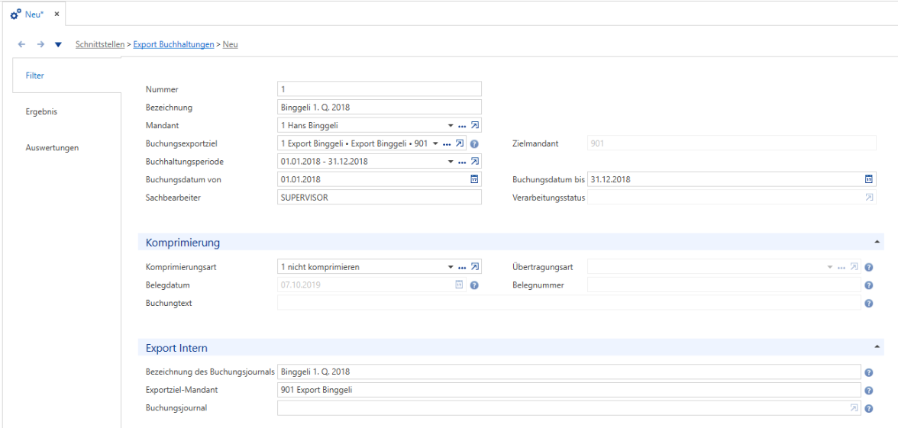898x428 pixels.
Task: Click the Nummer input field
Action: tap(379, 88)
